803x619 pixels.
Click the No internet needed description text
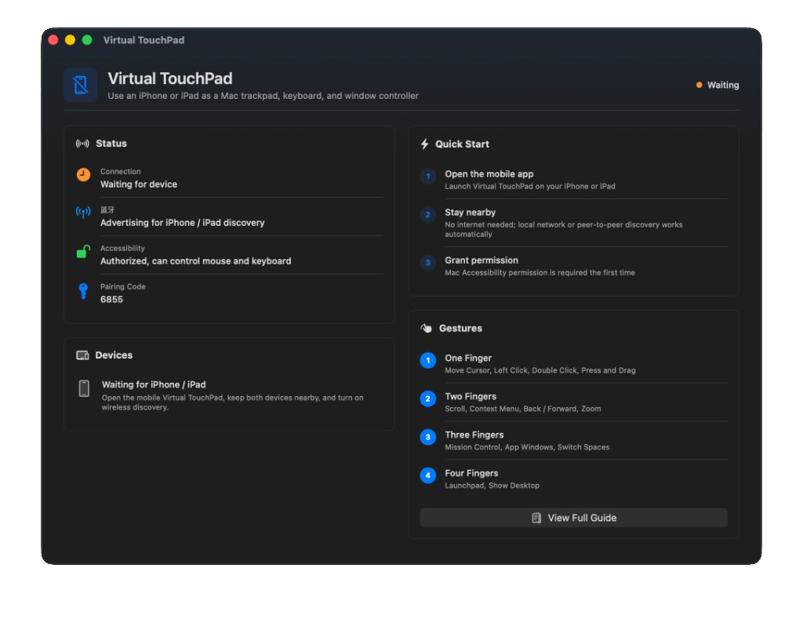pyautogui.click(x=563, y=229)
